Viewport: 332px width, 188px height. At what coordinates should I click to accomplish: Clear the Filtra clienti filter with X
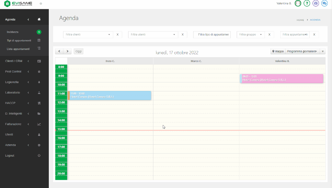click(118, 34)
